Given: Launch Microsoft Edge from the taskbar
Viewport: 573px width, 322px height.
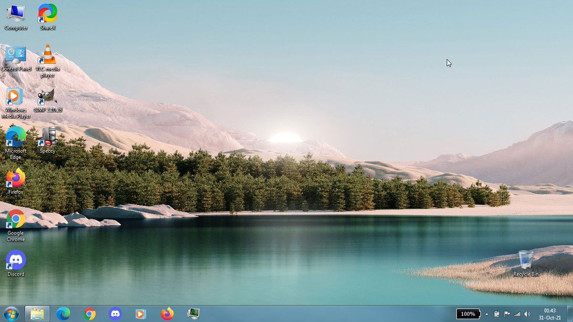Looking at the screenshot, I should point(63,313).
